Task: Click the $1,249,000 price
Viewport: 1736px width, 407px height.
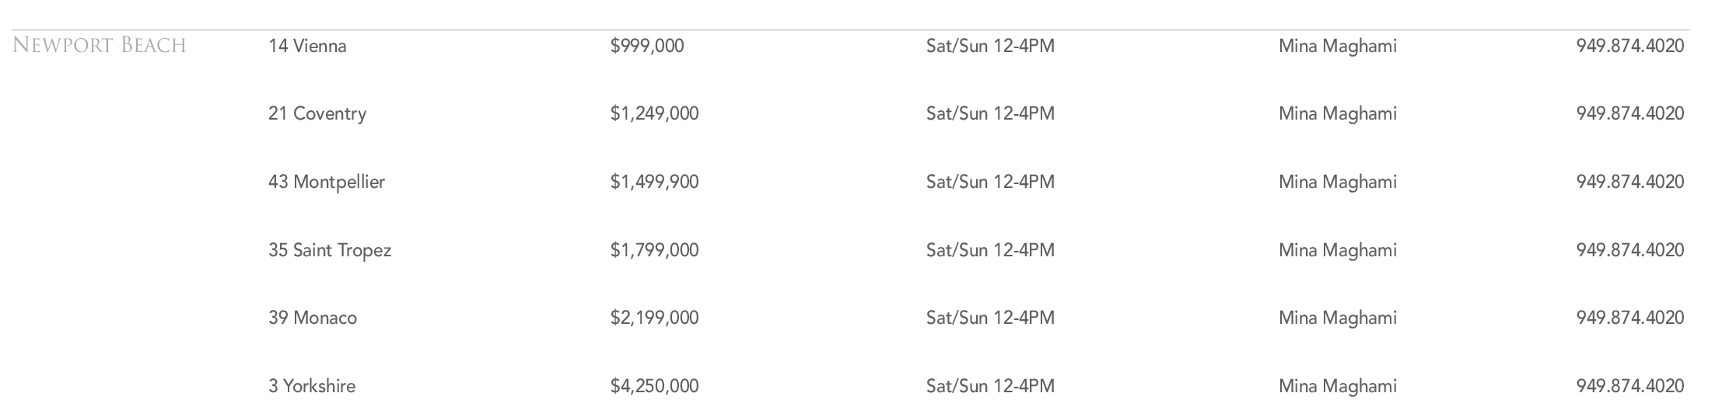Action: click(x=654, y=113)
